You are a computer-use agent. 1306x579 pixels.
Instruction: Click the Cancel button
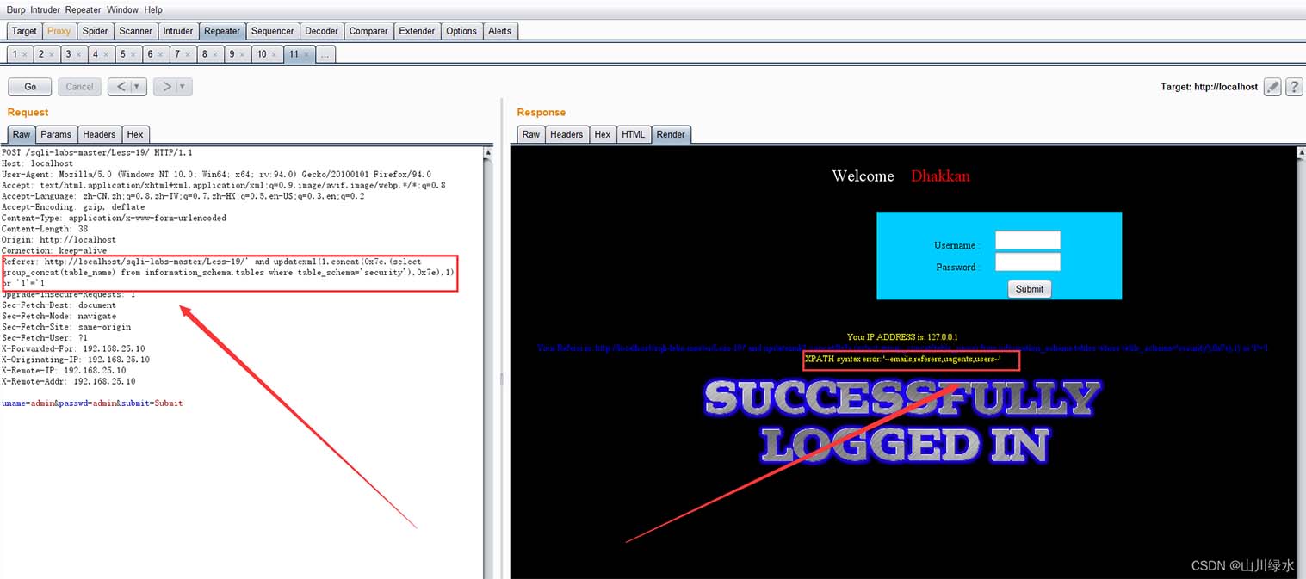click(x=79, y=86)
